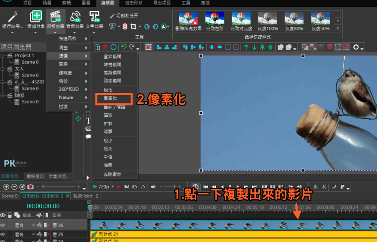
Task: Open the 视频: bird_2 timeline tab
Action: [x=86, y=196]
